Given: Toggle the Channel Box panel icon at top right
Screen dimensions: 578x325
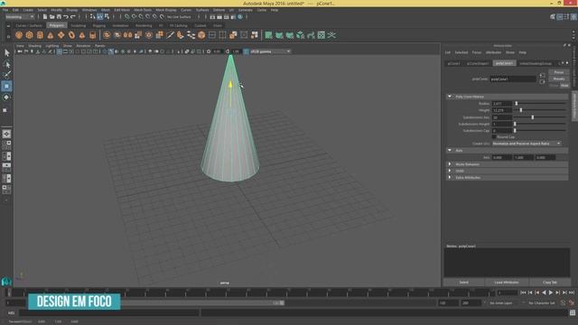Looking at the screenshot, I should tap(573, 17).
